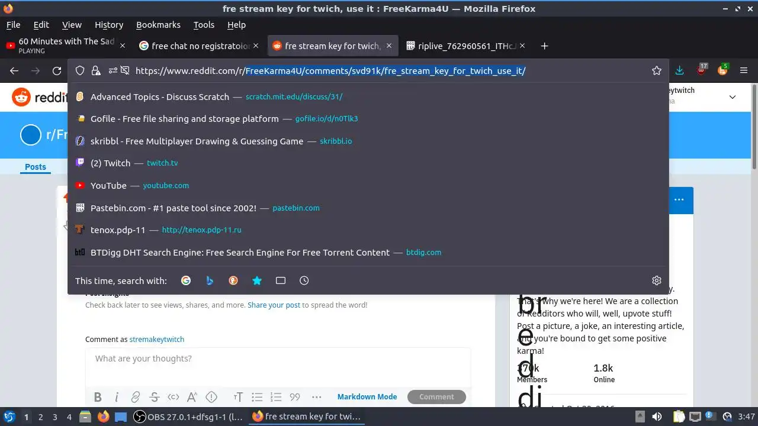Select the YouTube suggestion
Image resolution: width=758 pixels, height=426 pixels.
[x=368, y=185]
